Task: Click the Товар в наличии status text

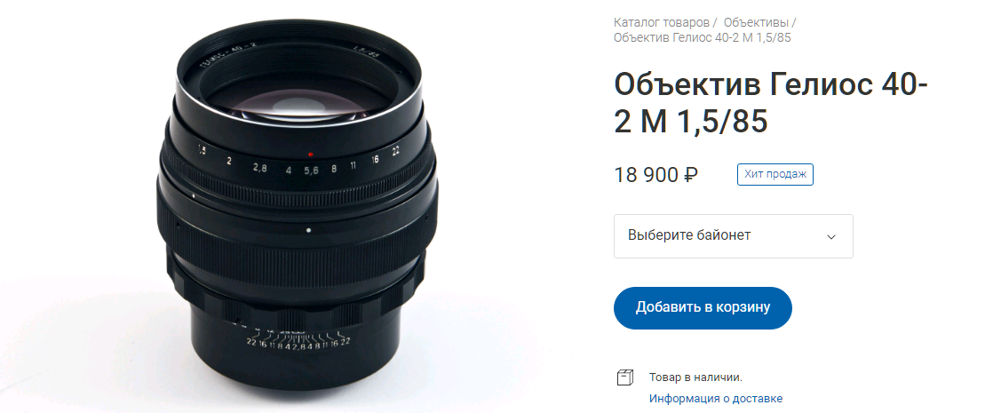Action: pyautogui.click(x=696, y=377)
